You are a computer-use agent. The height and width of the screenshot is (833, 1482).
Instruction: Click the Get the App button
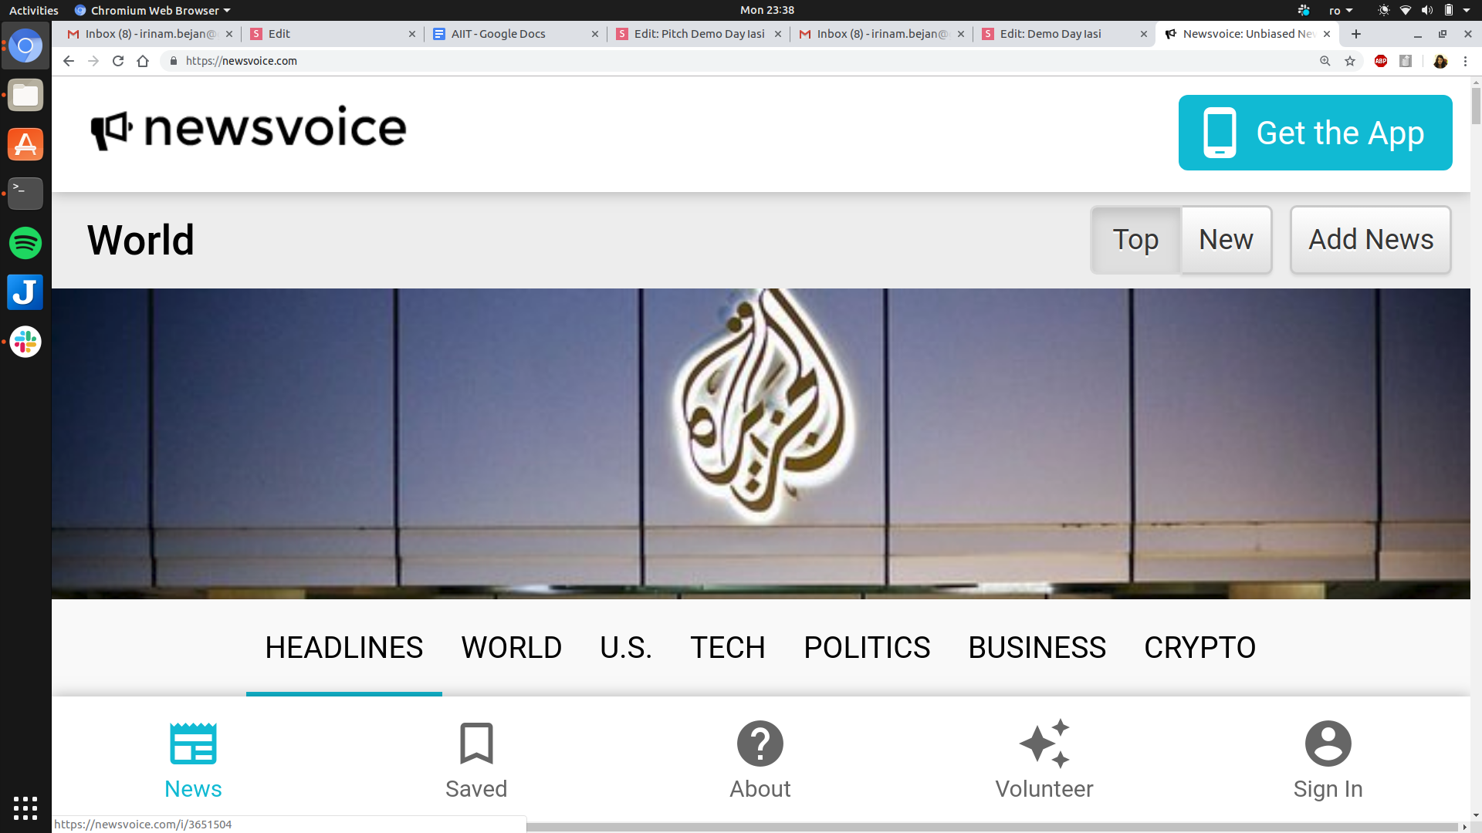coord(1315,133)
